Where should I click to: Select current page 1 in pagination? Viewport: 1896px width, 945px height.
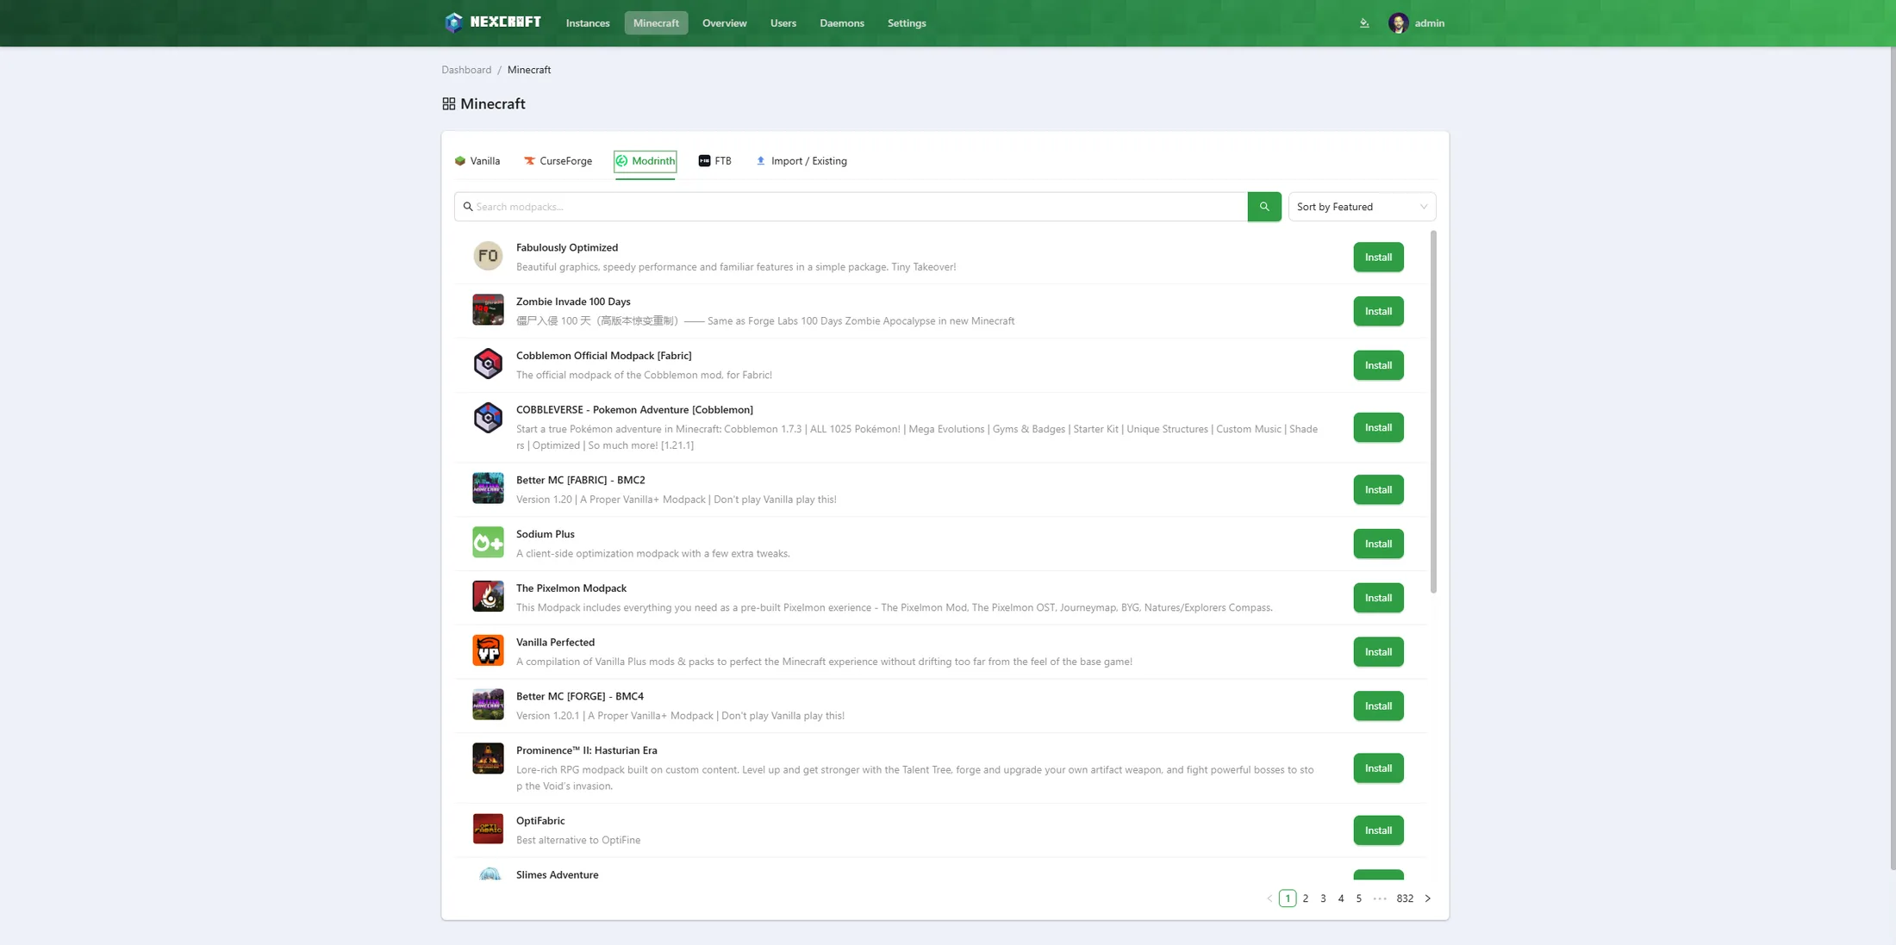1288,898
